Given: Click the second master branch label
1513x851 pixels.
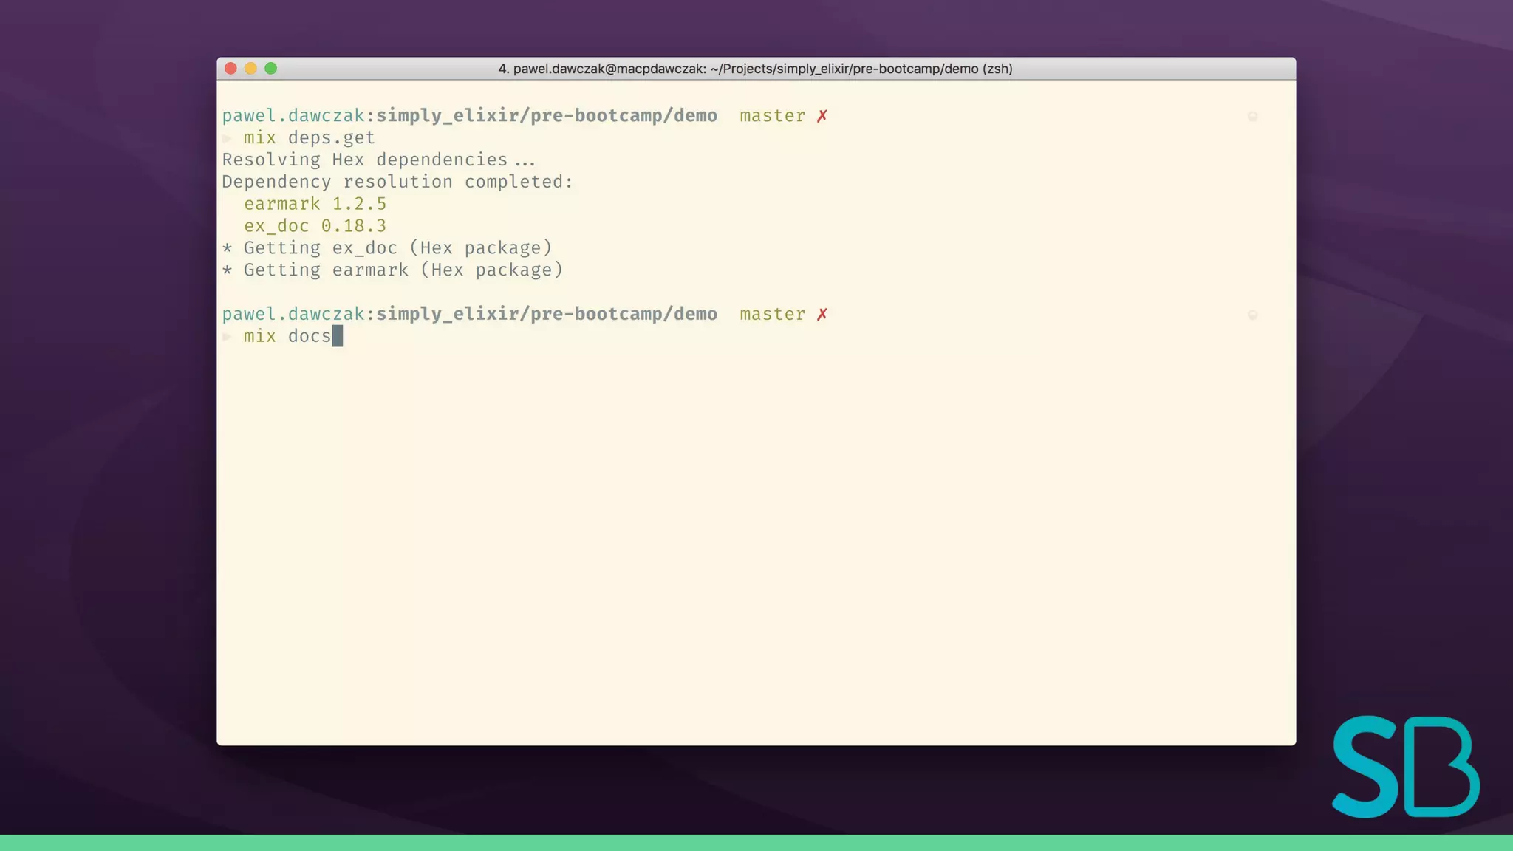Looking at the screenshot, I should 772,315.
